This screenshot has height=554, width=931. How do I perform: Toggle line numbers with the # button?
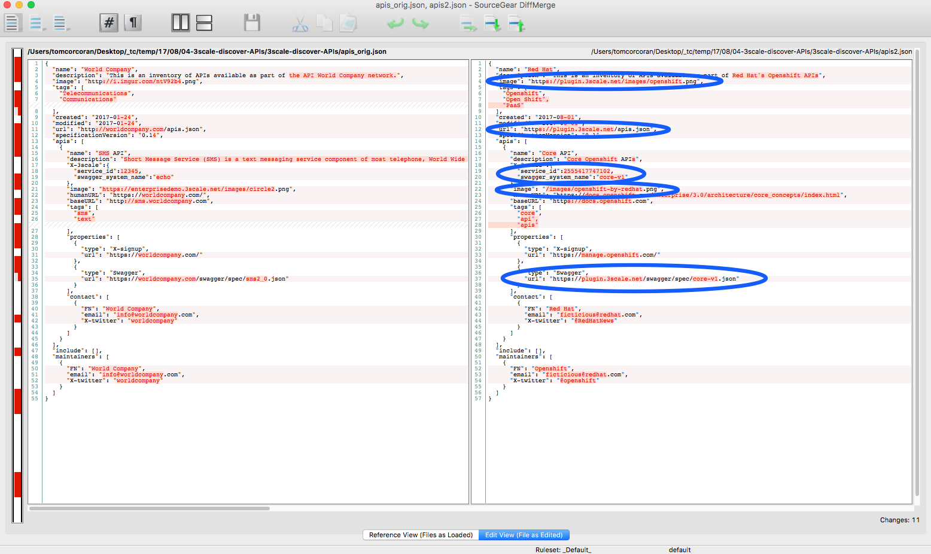click(x=109, y=23)
